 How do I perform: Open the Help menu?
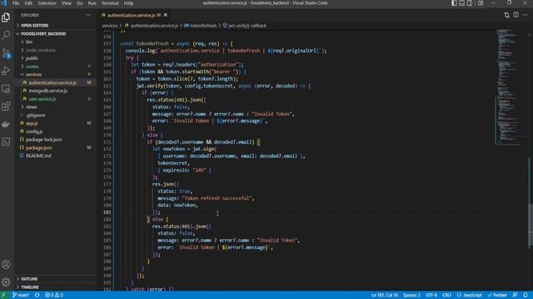128,3
